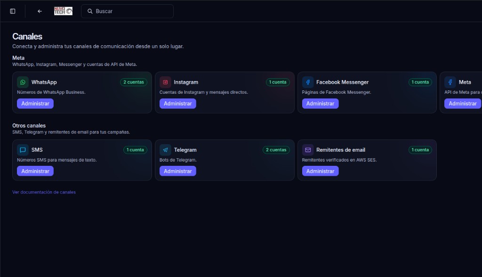Focus the Buscar search field
The width and height of the screenshot is (482, 277).
[x=127, y=11]
